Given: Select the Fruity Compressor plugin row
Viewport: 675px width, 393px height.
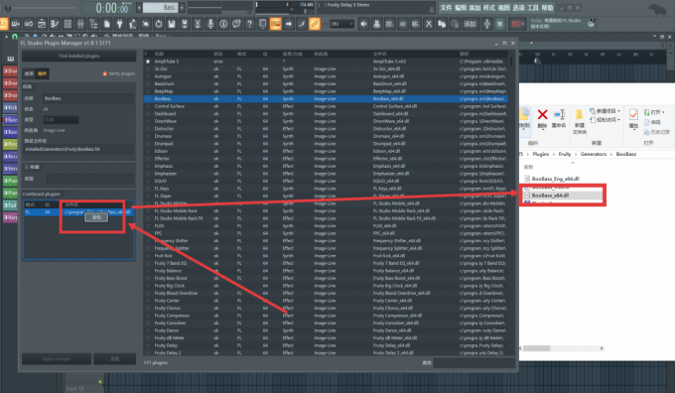Looking at the screenshot, I should (x=326, y=316).
